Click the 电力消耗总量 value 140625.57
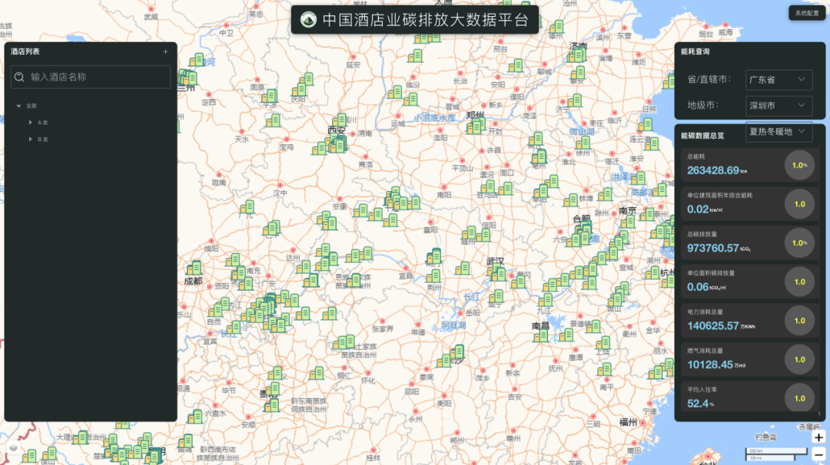 [x=712, y=326]
